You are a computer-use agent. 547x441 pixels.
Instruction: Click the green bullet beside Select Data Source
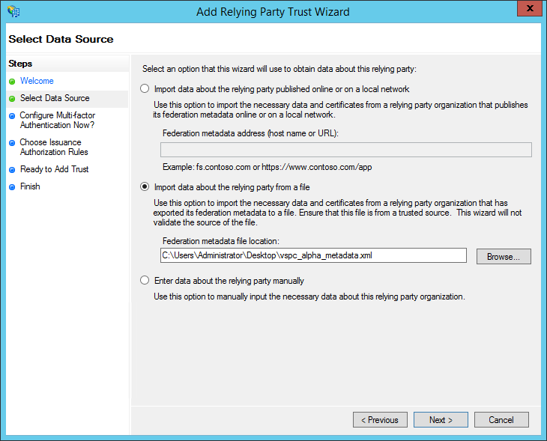pos(12,98)
